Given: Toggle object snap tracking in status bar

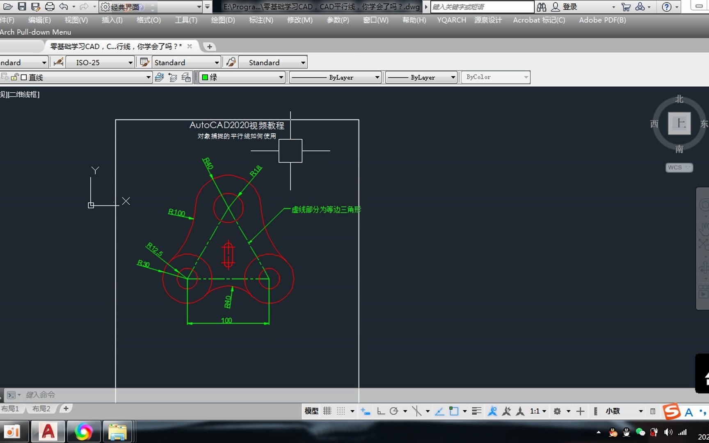Looking at the screenshot, I should (x=439, y=411).
